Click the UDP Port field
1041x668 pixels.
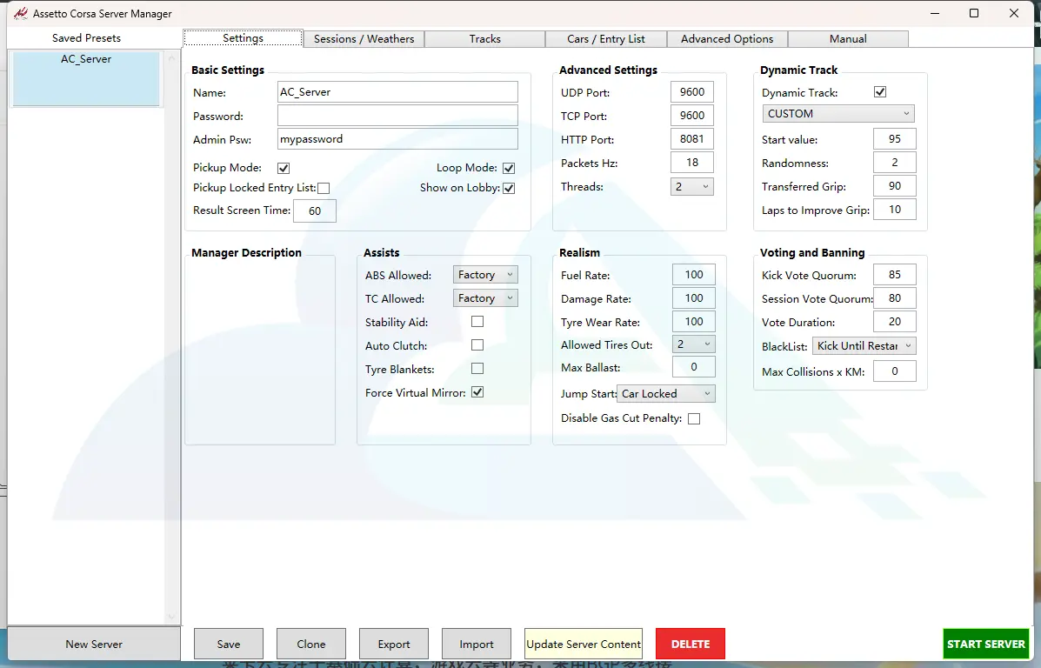(691, 91)
